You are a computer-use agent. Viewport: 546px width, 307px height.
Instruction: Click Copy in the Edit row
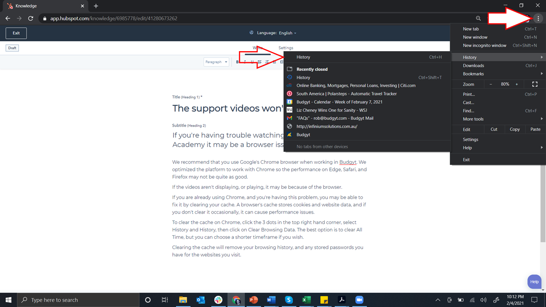515,129
